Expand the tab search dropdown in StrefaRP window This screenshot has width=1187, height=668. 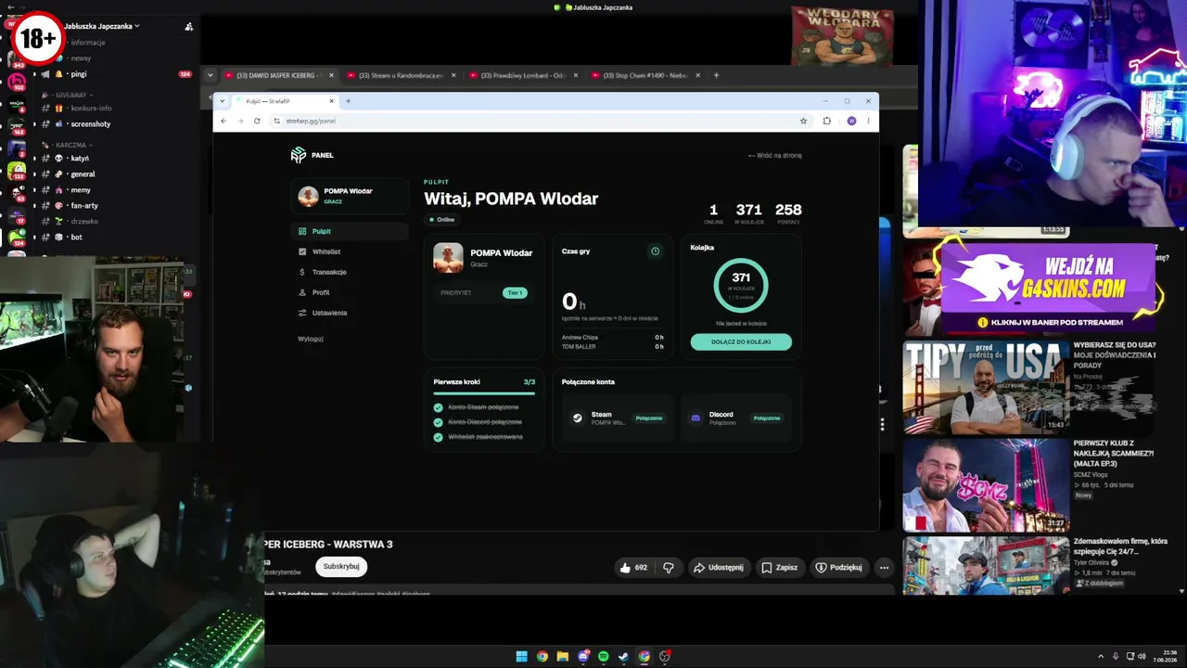[223, 100]
